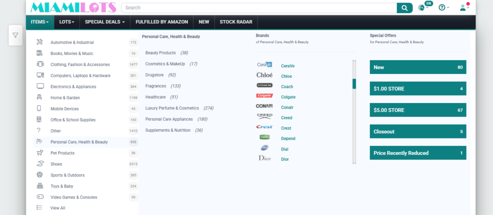Click the View All list icon

coord(39,207)
